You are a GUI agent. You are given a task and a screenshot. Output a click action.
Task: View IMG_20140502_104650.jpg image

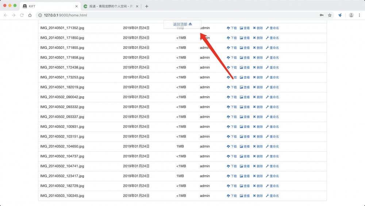coord(245,147)
